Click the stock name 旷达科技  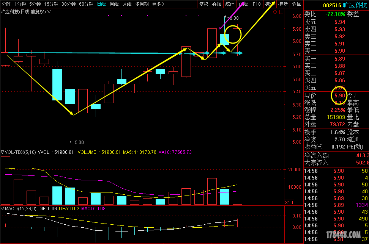pos(355,5)
